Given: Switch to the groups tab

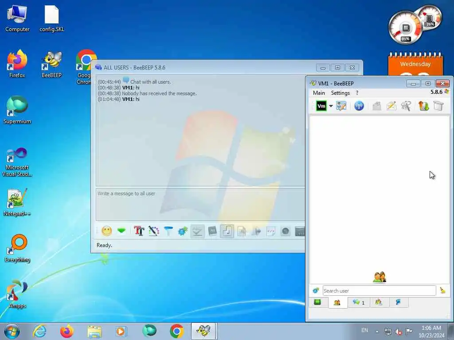Looking at the screenshot, I should (x=379, y=302).
